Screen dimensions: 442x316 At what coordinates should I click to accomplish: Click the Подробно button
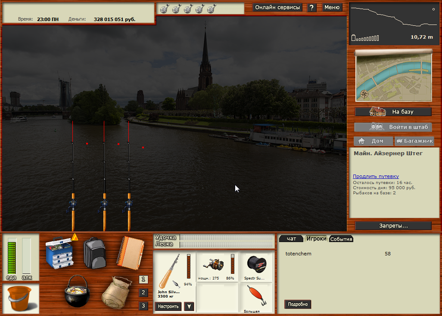(x=298, y=304)
